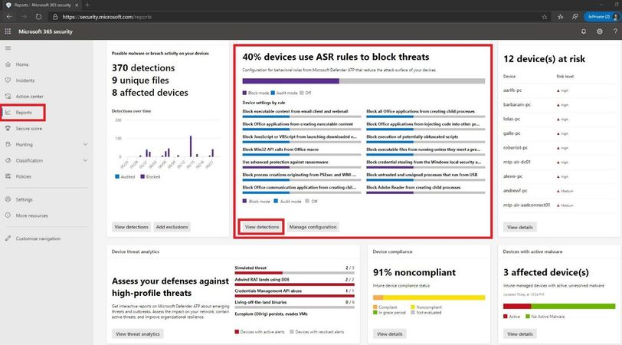Bookmark this page with star icon
622x345 pixels.
(544, 17)
